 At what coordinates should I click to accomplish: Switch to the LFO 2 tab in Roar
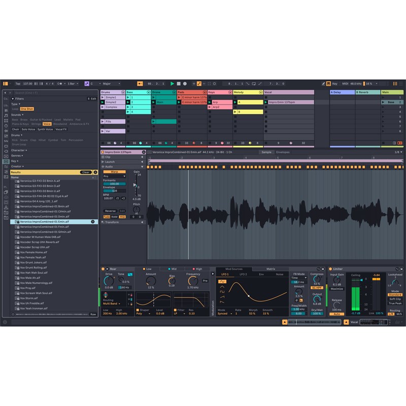244,274
